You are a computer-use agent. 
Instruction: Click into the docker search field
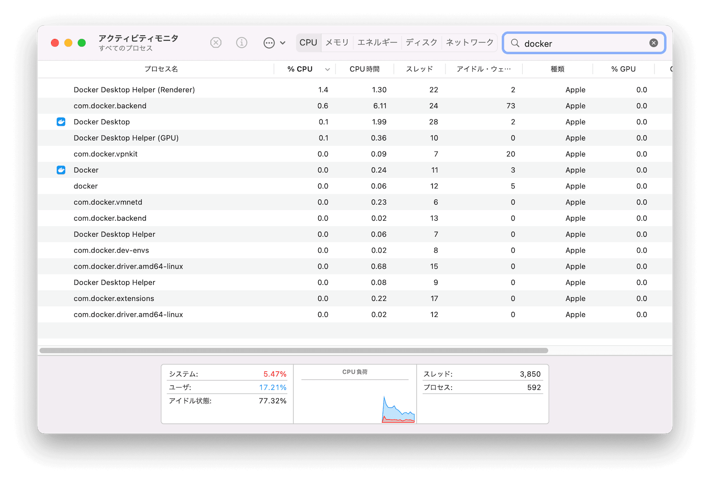pyautogui.click(x=584, y=43)
